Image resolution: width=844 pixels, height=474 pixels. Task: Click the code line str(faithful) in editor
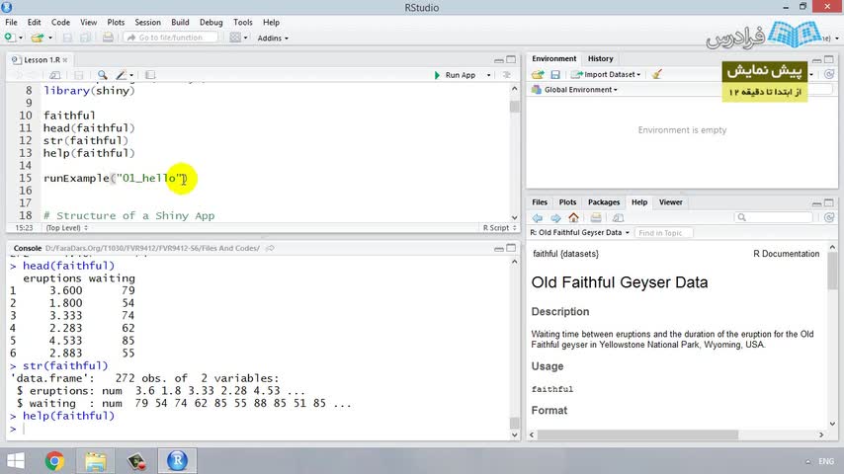[x=86, y=140]
